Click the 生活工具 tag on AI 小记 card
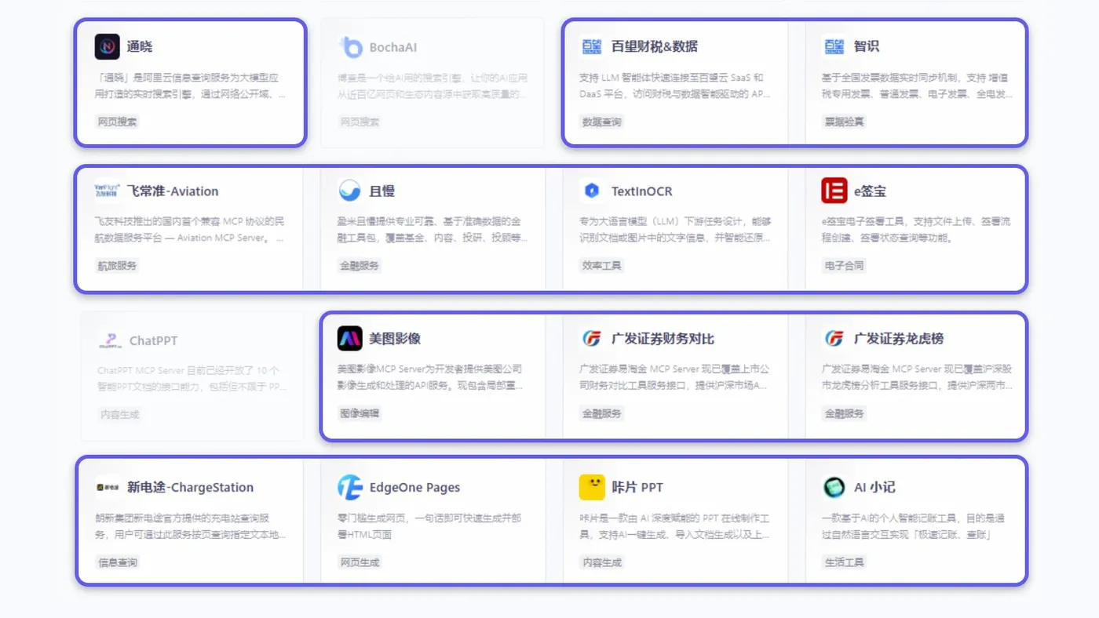This screenshot has height=618, width=1099. (844, 562)
